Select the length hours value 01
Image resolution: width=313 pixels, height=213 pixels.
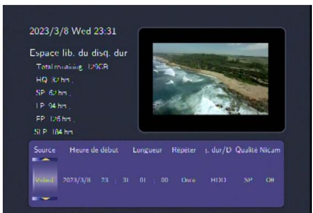pos(143,180)
